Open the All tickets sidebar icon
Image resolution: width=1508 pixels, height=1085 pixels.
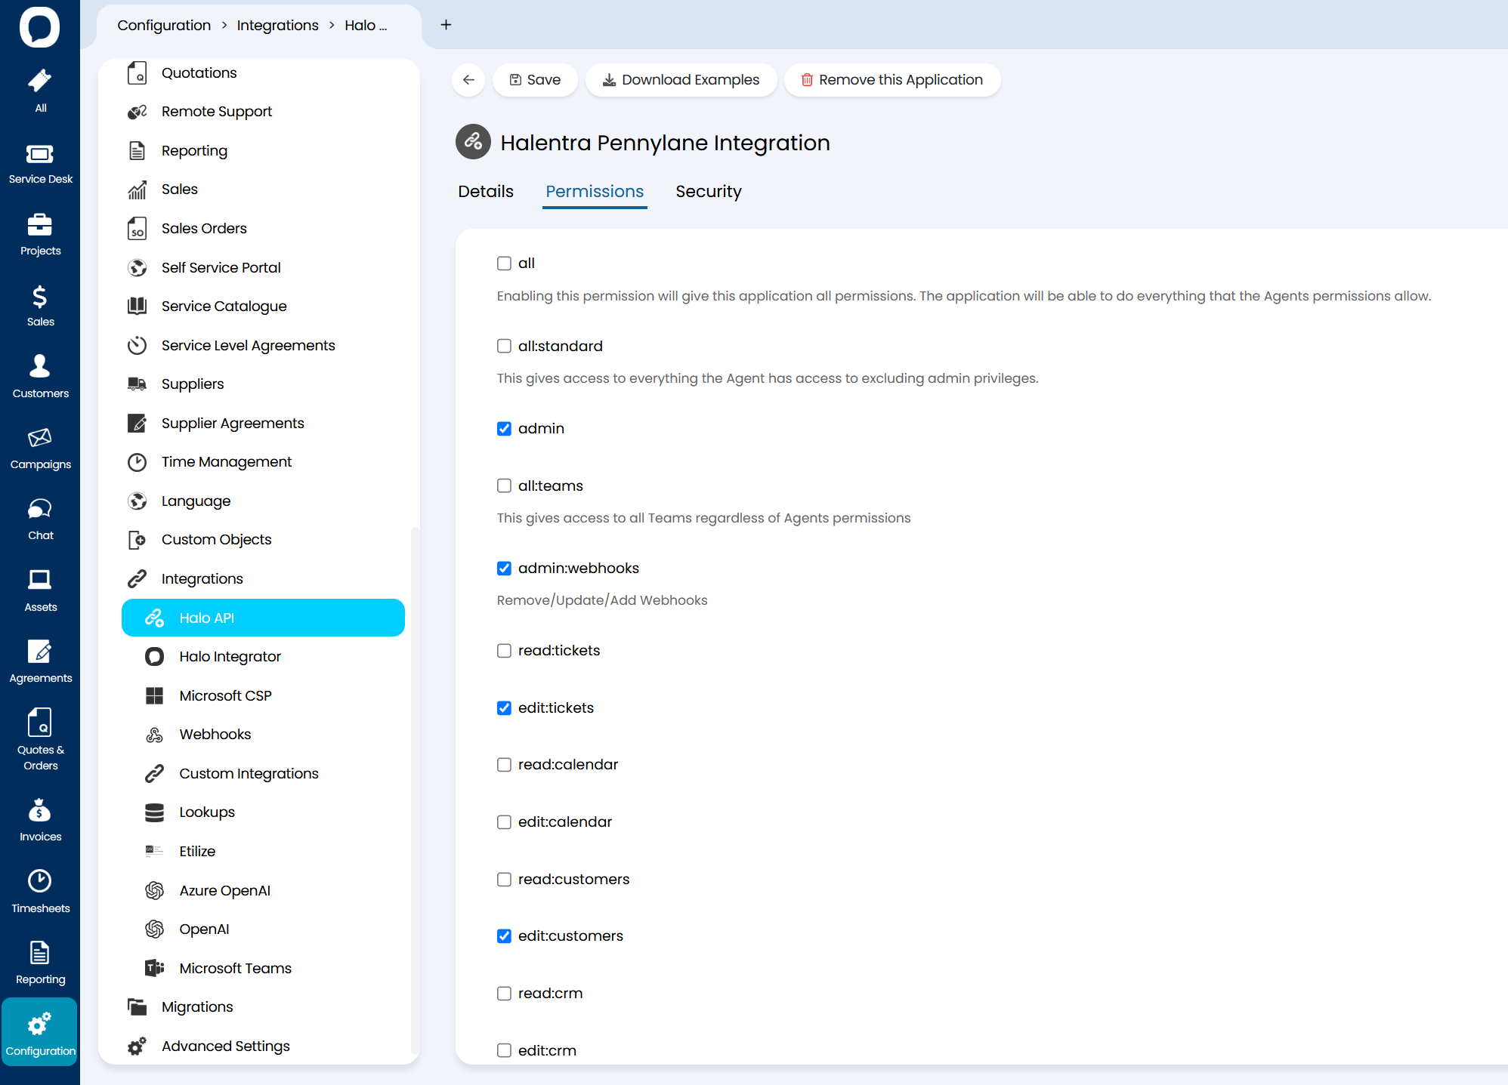click(x=40, y=91)
